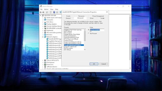Viewport: 162px width, 91px height.
Task: Expand the Keyboards category
Action: click(43, 30)
